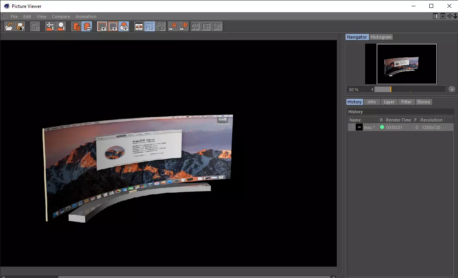The height and width of the screenshot is (278, 458).
Task: Click the Remove Image trash can icon
Action: coord(76,27)
